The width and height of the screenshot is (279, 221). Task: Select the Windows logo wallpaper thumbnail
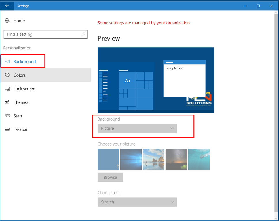click(x=131, y=159)
